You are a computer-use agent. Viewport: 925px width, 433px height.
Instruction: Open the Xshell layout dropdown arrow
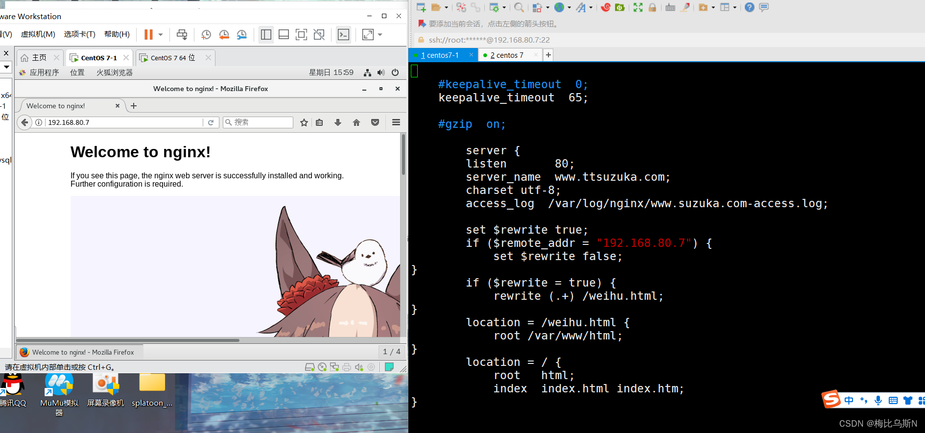coord(735,7)
